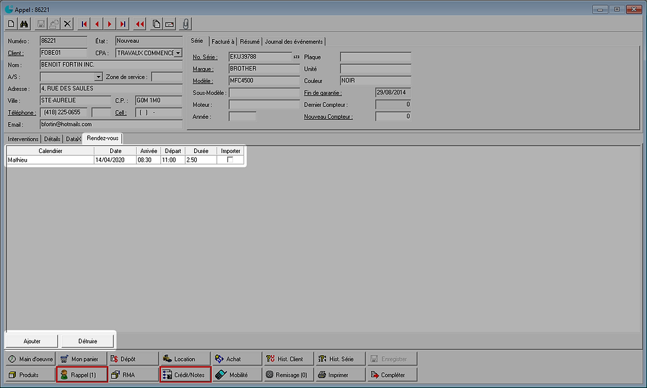The width and height of the screenshot is (647, 388).
Task: Open Hist. Série button
Action: tap(341, 359)
